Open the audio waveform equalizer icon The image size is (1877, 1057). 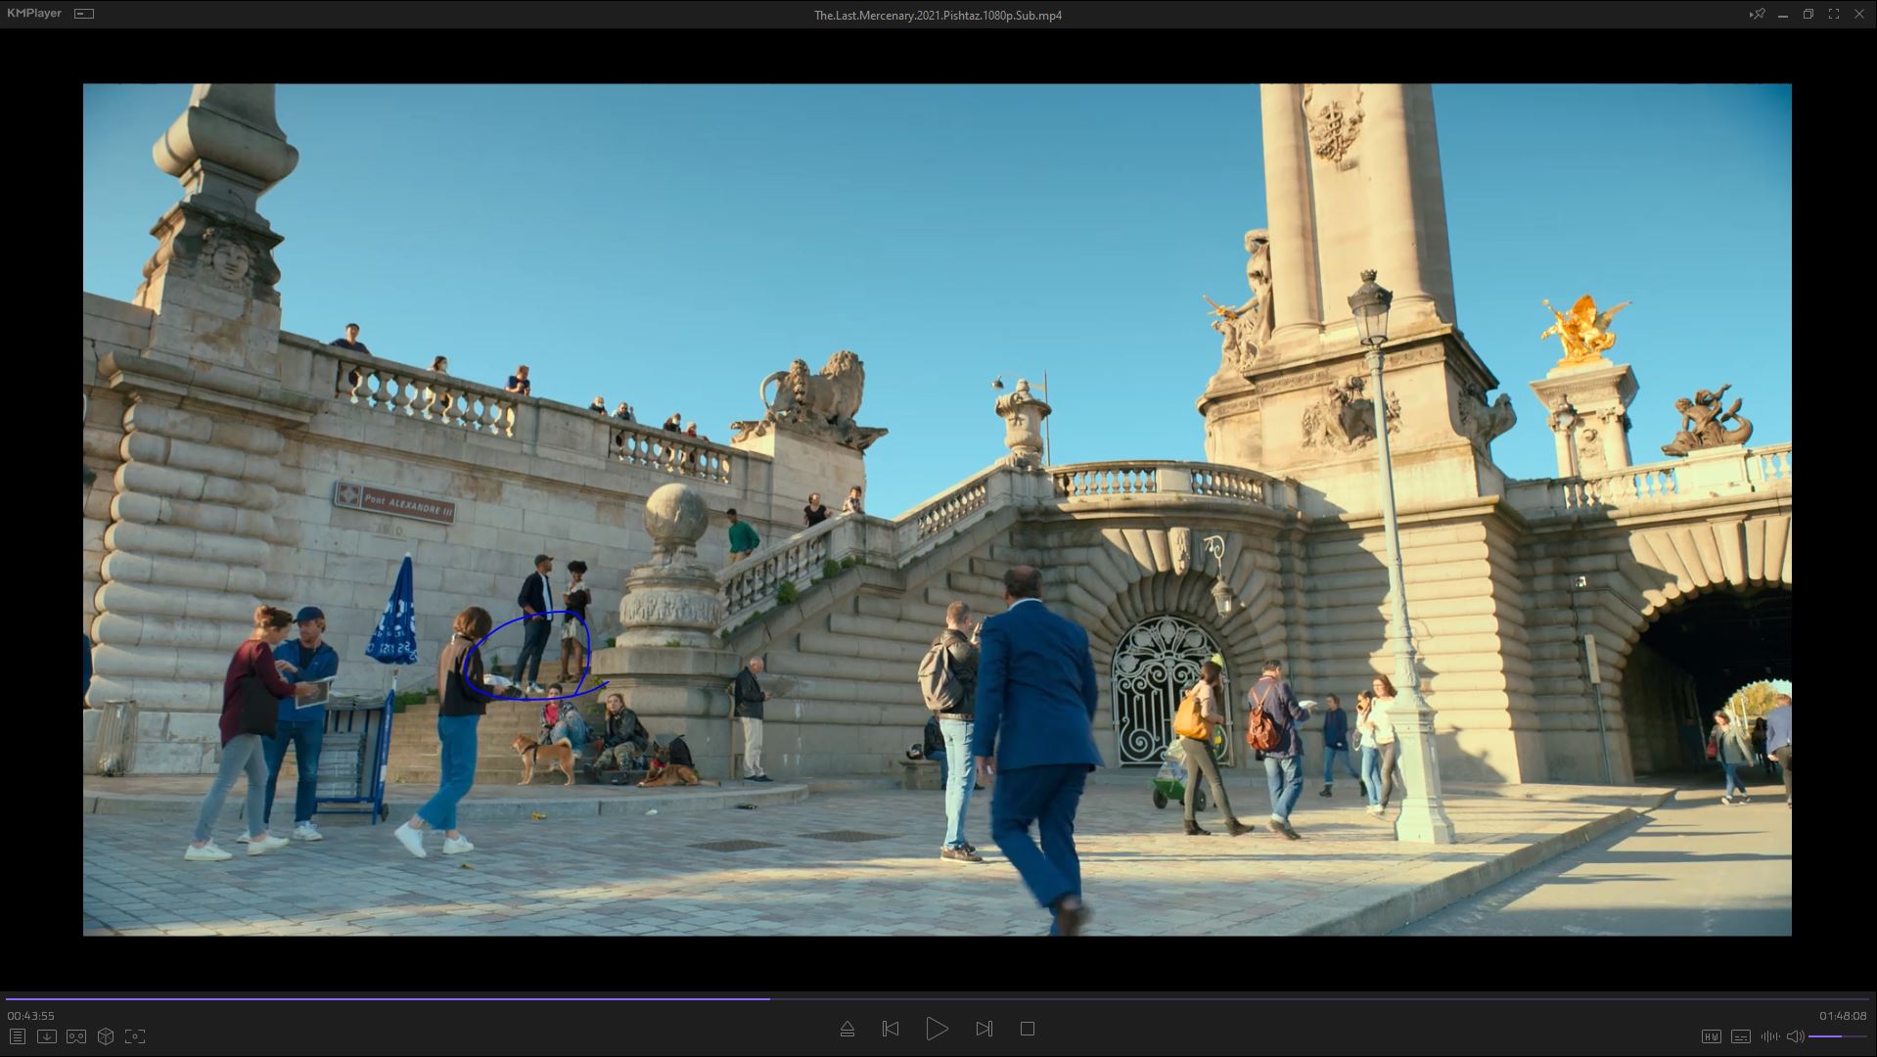pos(1769,1036)
